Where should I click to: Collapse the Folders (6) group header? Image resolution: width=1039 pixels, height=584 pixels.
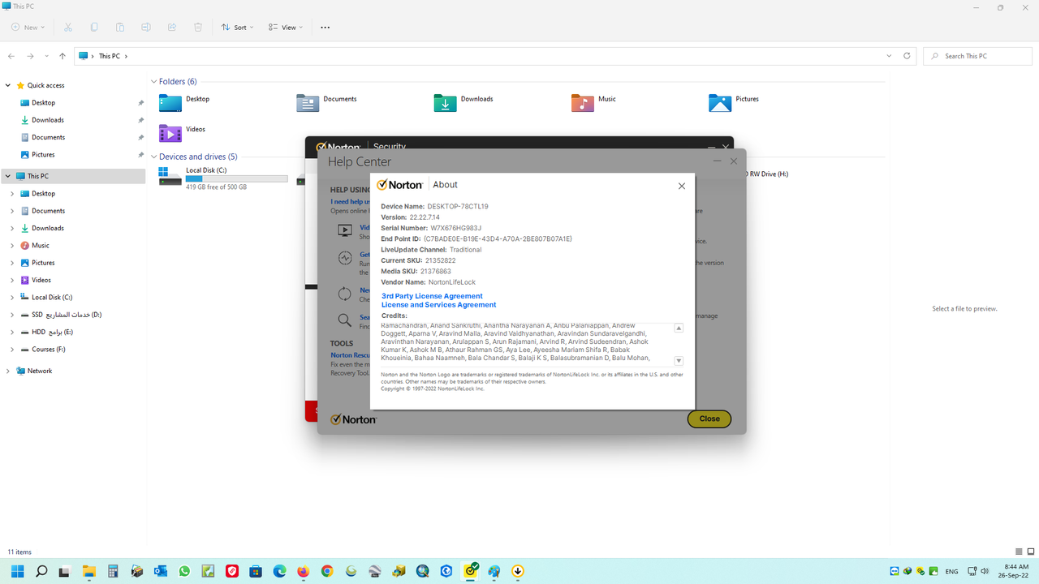[x=153, y=82]
